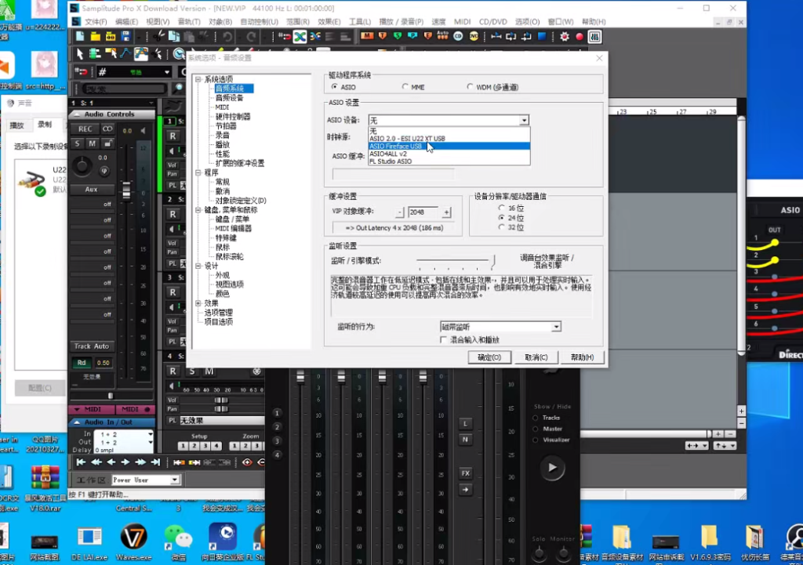Click the pan knob in Audio Controls
Viewport: 803px width, 565px height.
82,166
